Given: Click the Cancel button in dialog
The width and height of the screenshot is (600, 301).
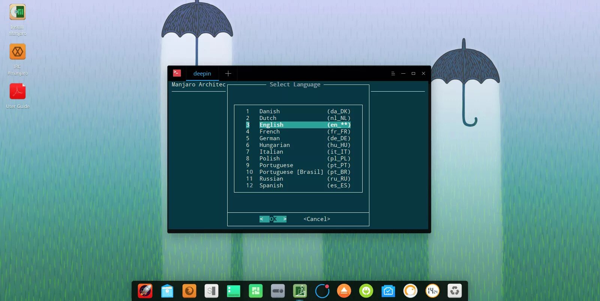Looking at the screenshot, I should (317, 219).
